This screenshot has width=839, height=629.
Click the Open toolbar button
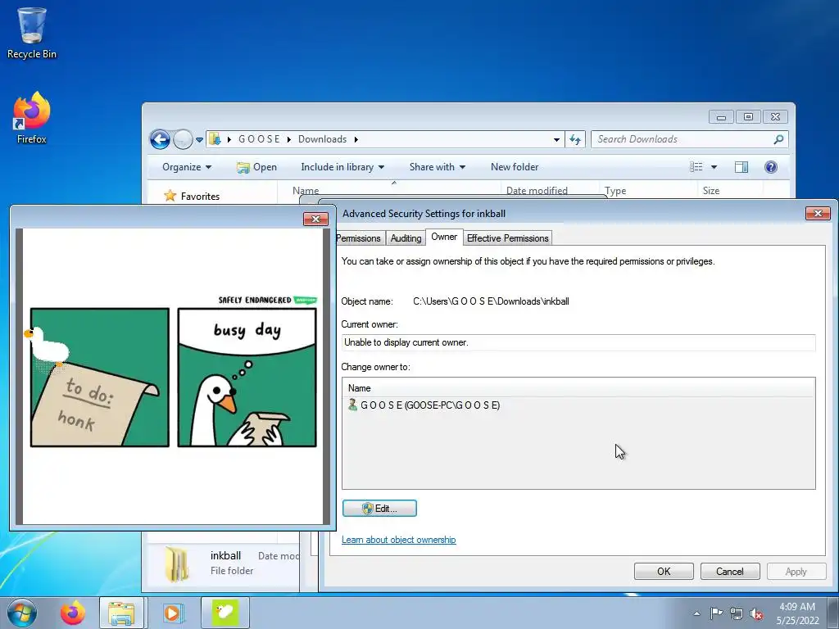[x=256, y=167]
